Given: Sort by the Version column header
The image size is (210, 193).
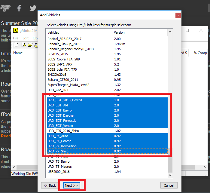Looking at the screenshot, I should (x=140, y=32).
